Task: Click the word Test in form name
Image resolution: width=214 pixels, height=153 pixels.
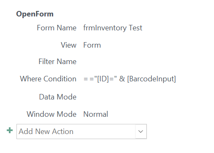Action: coord(135,28)
